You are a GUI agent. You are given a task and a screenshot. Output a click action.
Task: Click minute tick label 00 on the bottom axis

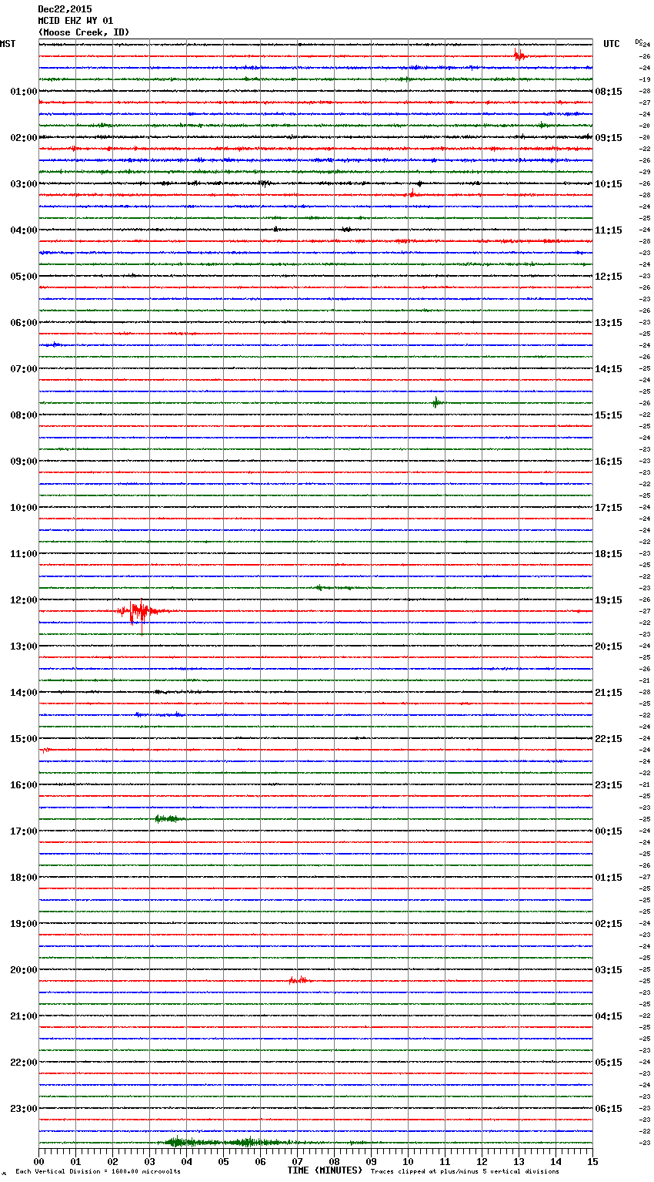point(38,1161)
